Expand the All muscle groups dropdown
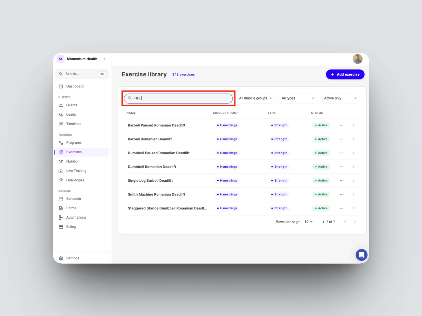Screen dimensions: 422x316 [255, 98]
